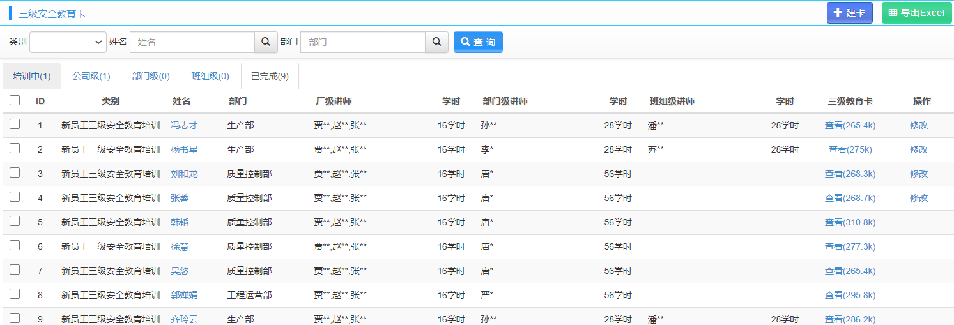Open the name link 徐慧
The image size is (954, 325).
click(180, 246)
